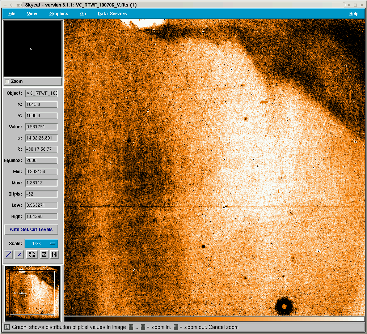The image size is (367, 334).
Task: Click the right ascension field 14:02:26.801
Action: [41, 138]
